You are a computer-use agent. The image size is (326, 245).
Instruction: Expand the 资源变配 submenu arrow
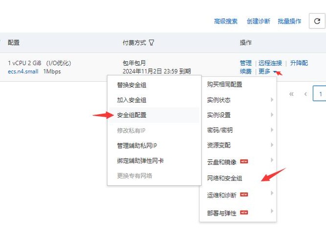(272, 145)
